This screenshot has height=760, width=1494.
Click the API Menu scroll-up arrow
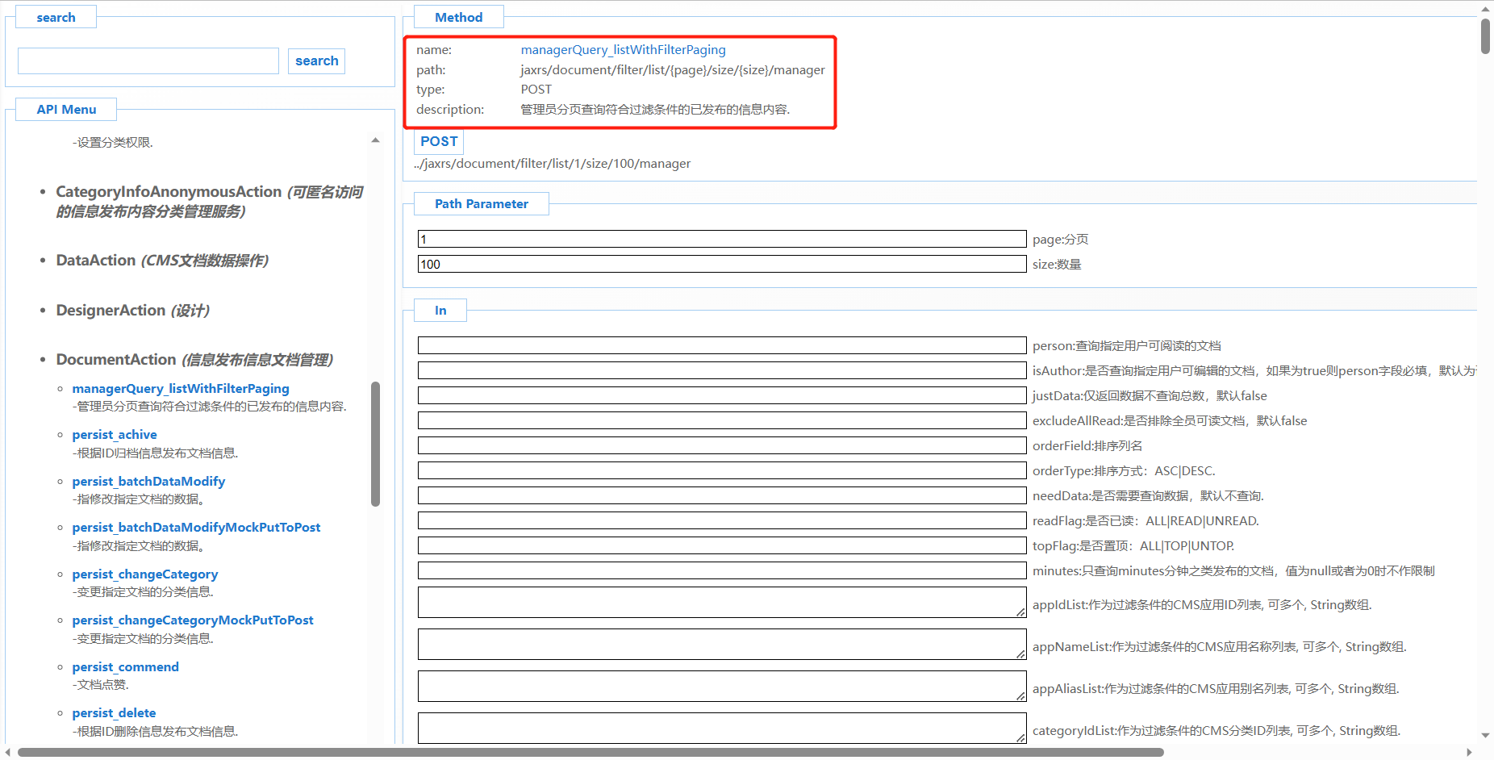click(x=375, y=140)
